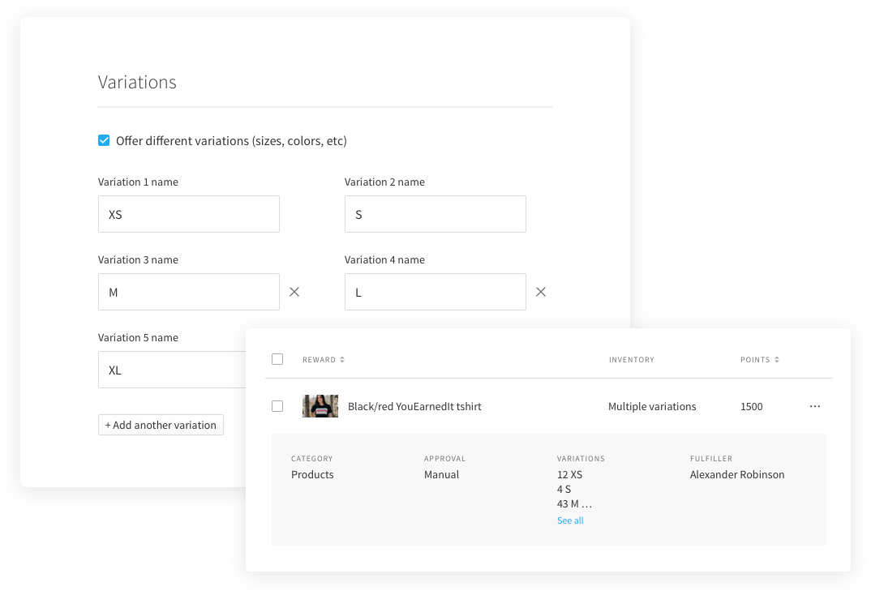Edit the Variation 4 name field with L

click(435, 292)
